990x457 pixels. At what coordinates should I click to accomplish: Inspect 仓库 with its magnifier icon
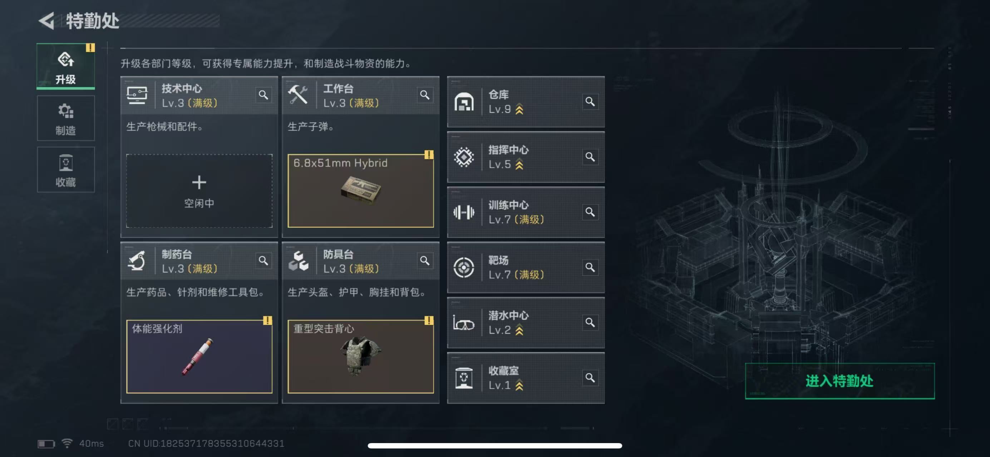(x=590, y=102)
